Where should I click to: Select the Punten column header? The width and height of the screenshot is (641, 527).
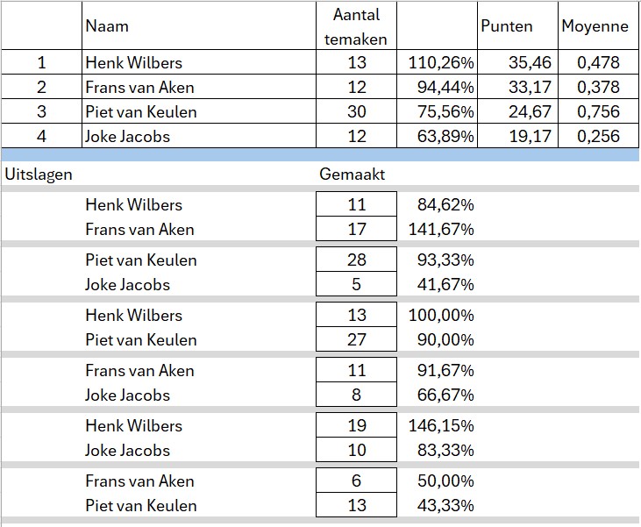coord(507,26)
